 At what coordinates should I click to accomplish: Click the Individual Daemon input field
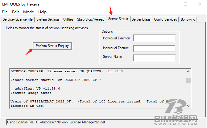[x=155, y=38]
